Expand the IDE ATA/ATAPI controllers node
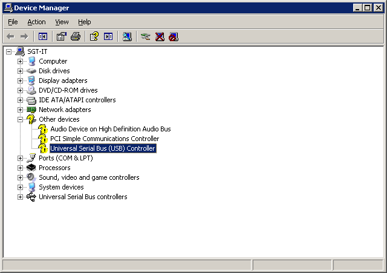 [20, 100]
